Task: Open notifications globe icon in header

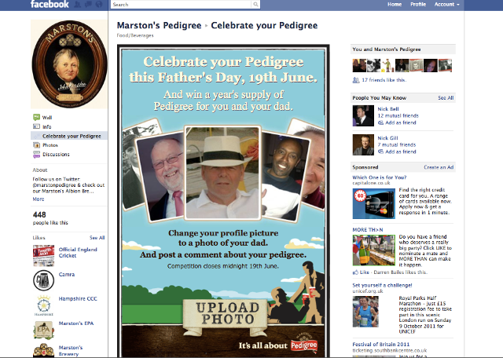Action: 99,5
